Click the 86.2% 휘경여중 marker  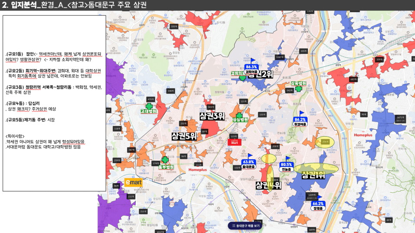pos(300,121)
